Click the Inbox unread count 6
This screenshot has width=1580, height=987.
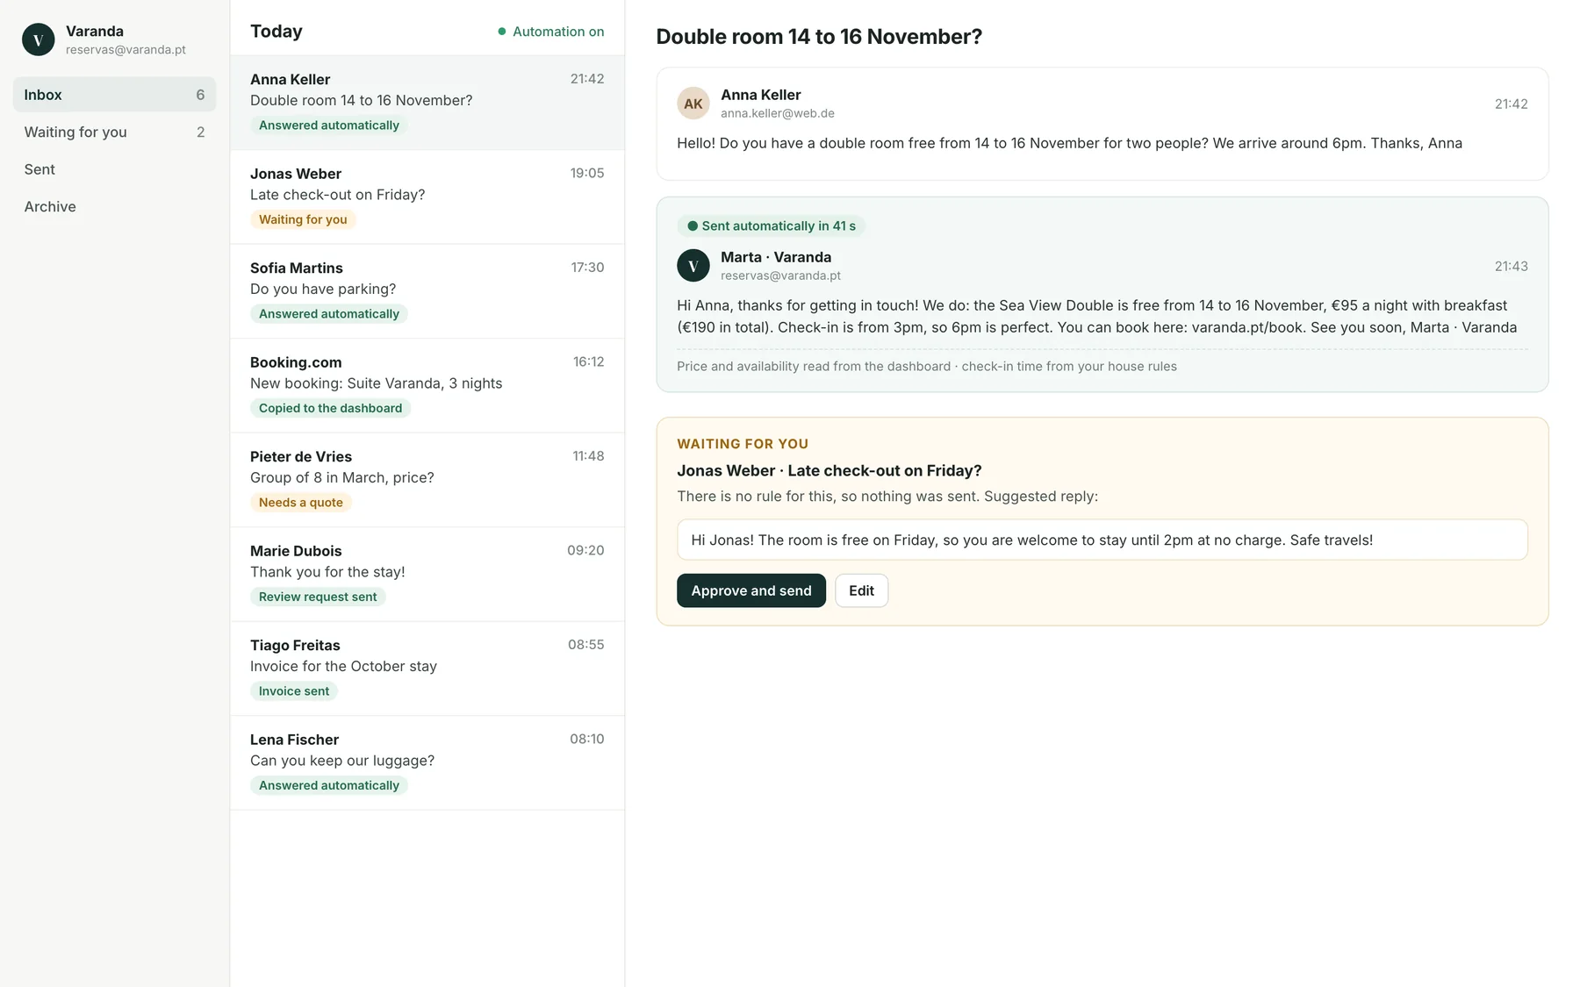pos(200,95)
